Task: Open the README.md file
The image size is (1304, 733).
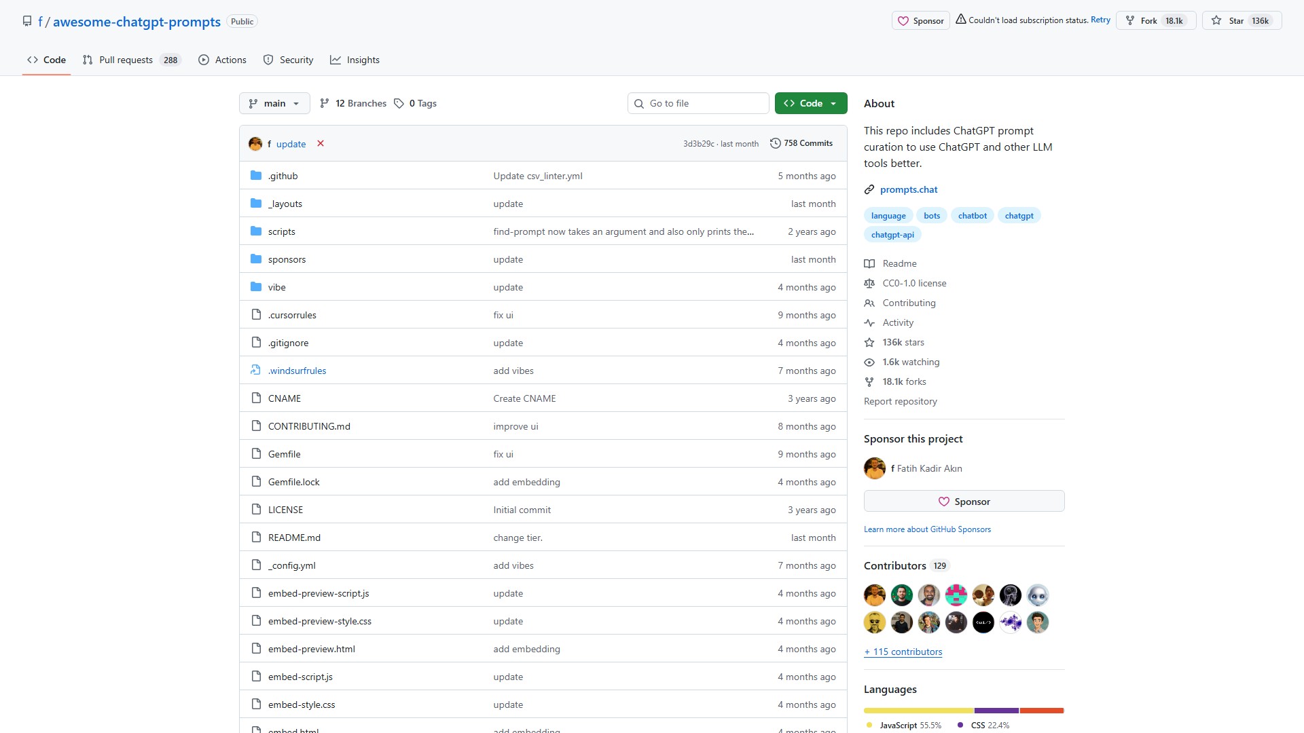Action: point(294,538)
